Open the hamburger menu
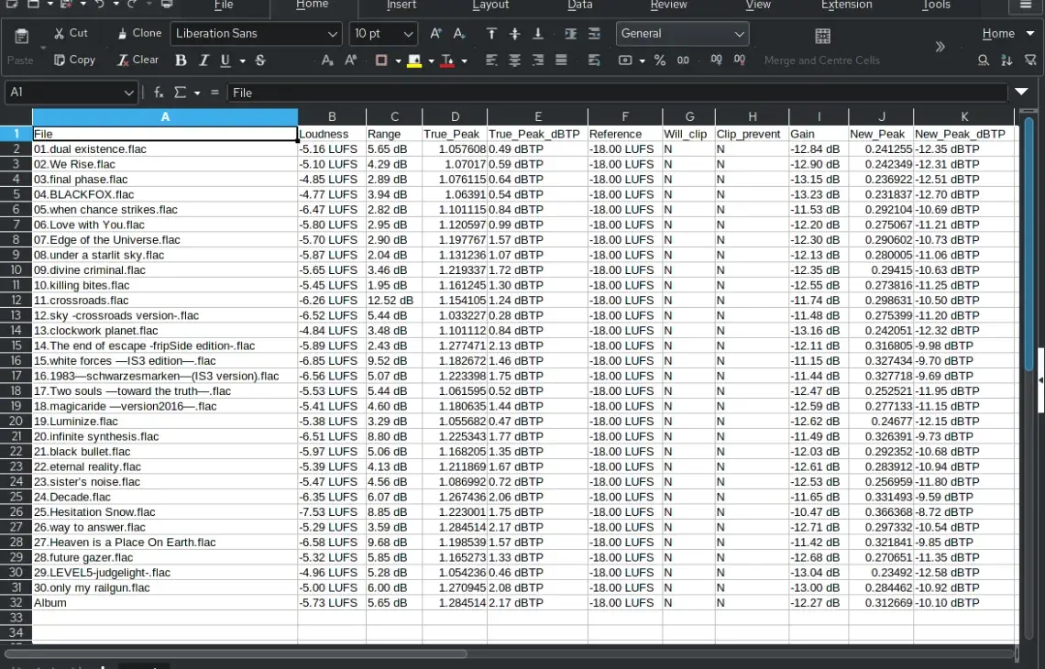Viewport: 1045px width, 669px height. [1026, 5]
